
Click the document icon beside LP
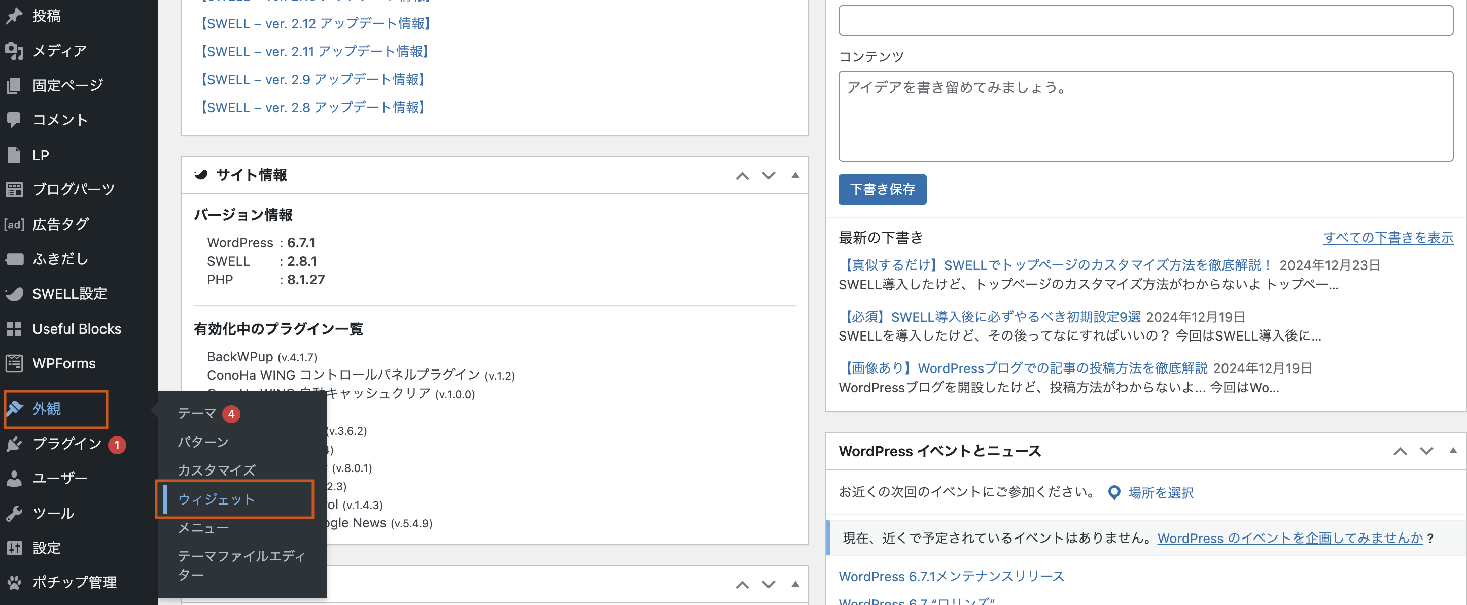click(14, 155)
